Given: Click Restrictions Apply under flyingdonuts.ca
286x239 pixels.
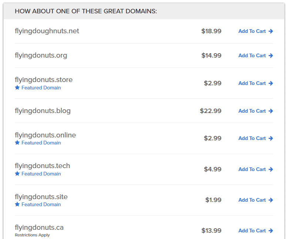Looking at the screenshot, I should point(32,235).
